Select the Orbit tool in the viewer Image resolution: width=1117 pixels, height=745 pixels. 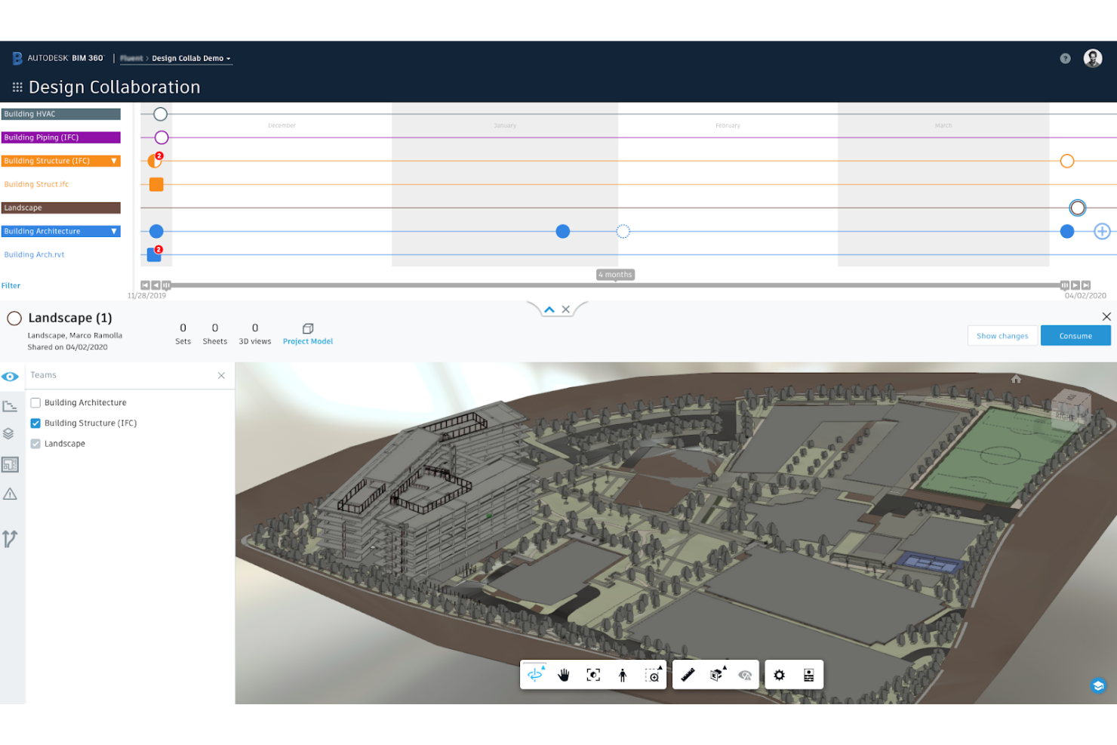coord(535,675)
